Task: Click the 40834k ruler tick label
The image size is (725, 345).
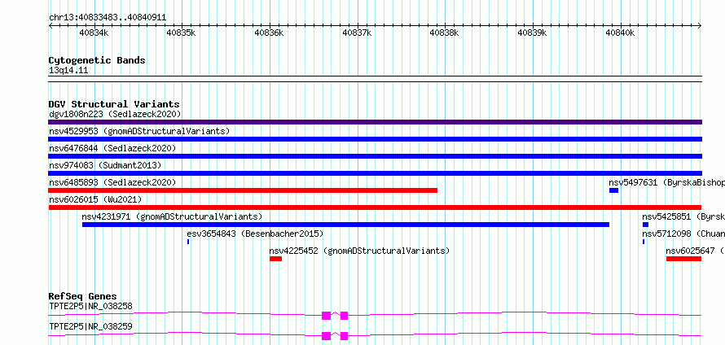Action: coord(94,33)
